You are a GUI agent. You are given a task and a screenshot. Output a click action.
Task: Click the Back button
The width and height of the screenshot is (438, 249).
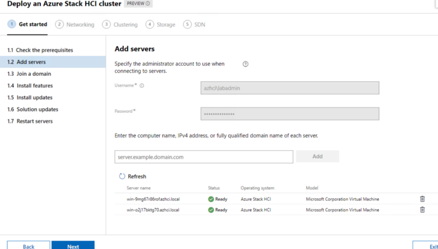click(28, 245)
